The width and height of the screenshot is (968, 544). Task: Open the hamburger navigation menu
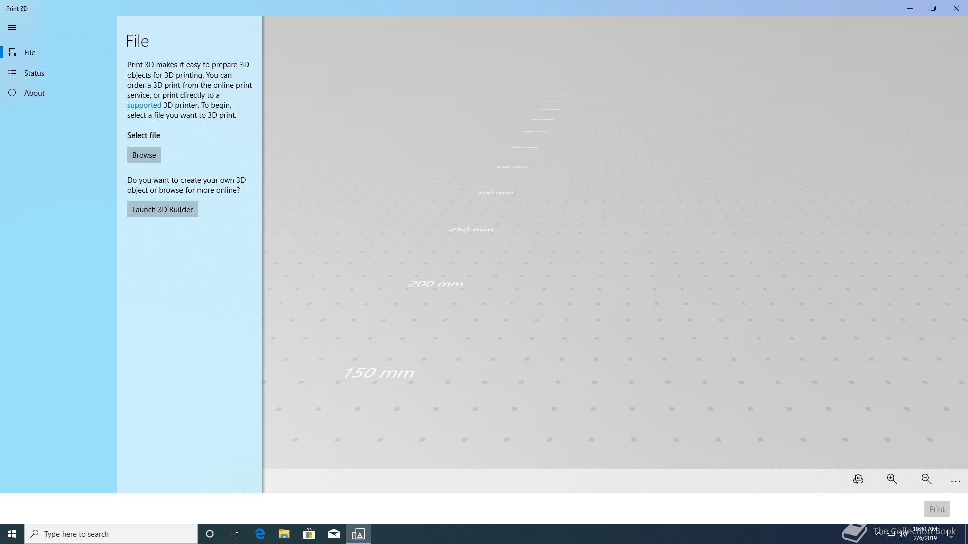pos(12,28)
